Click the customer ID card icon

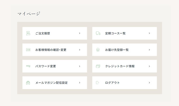[x=28, y=50]
